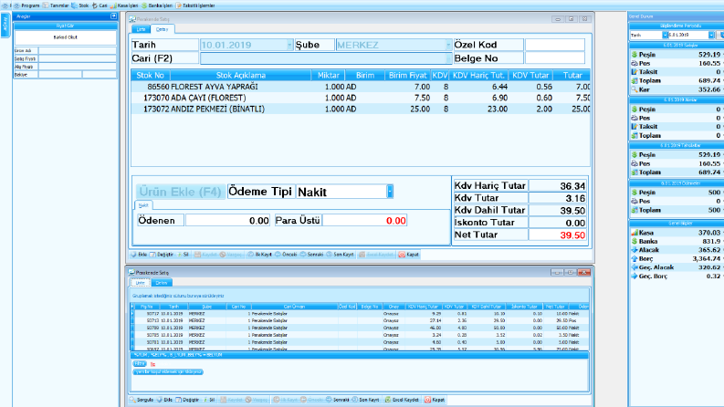
Task: Select fiş 90713 row in lower list
Action: (360, 320)
